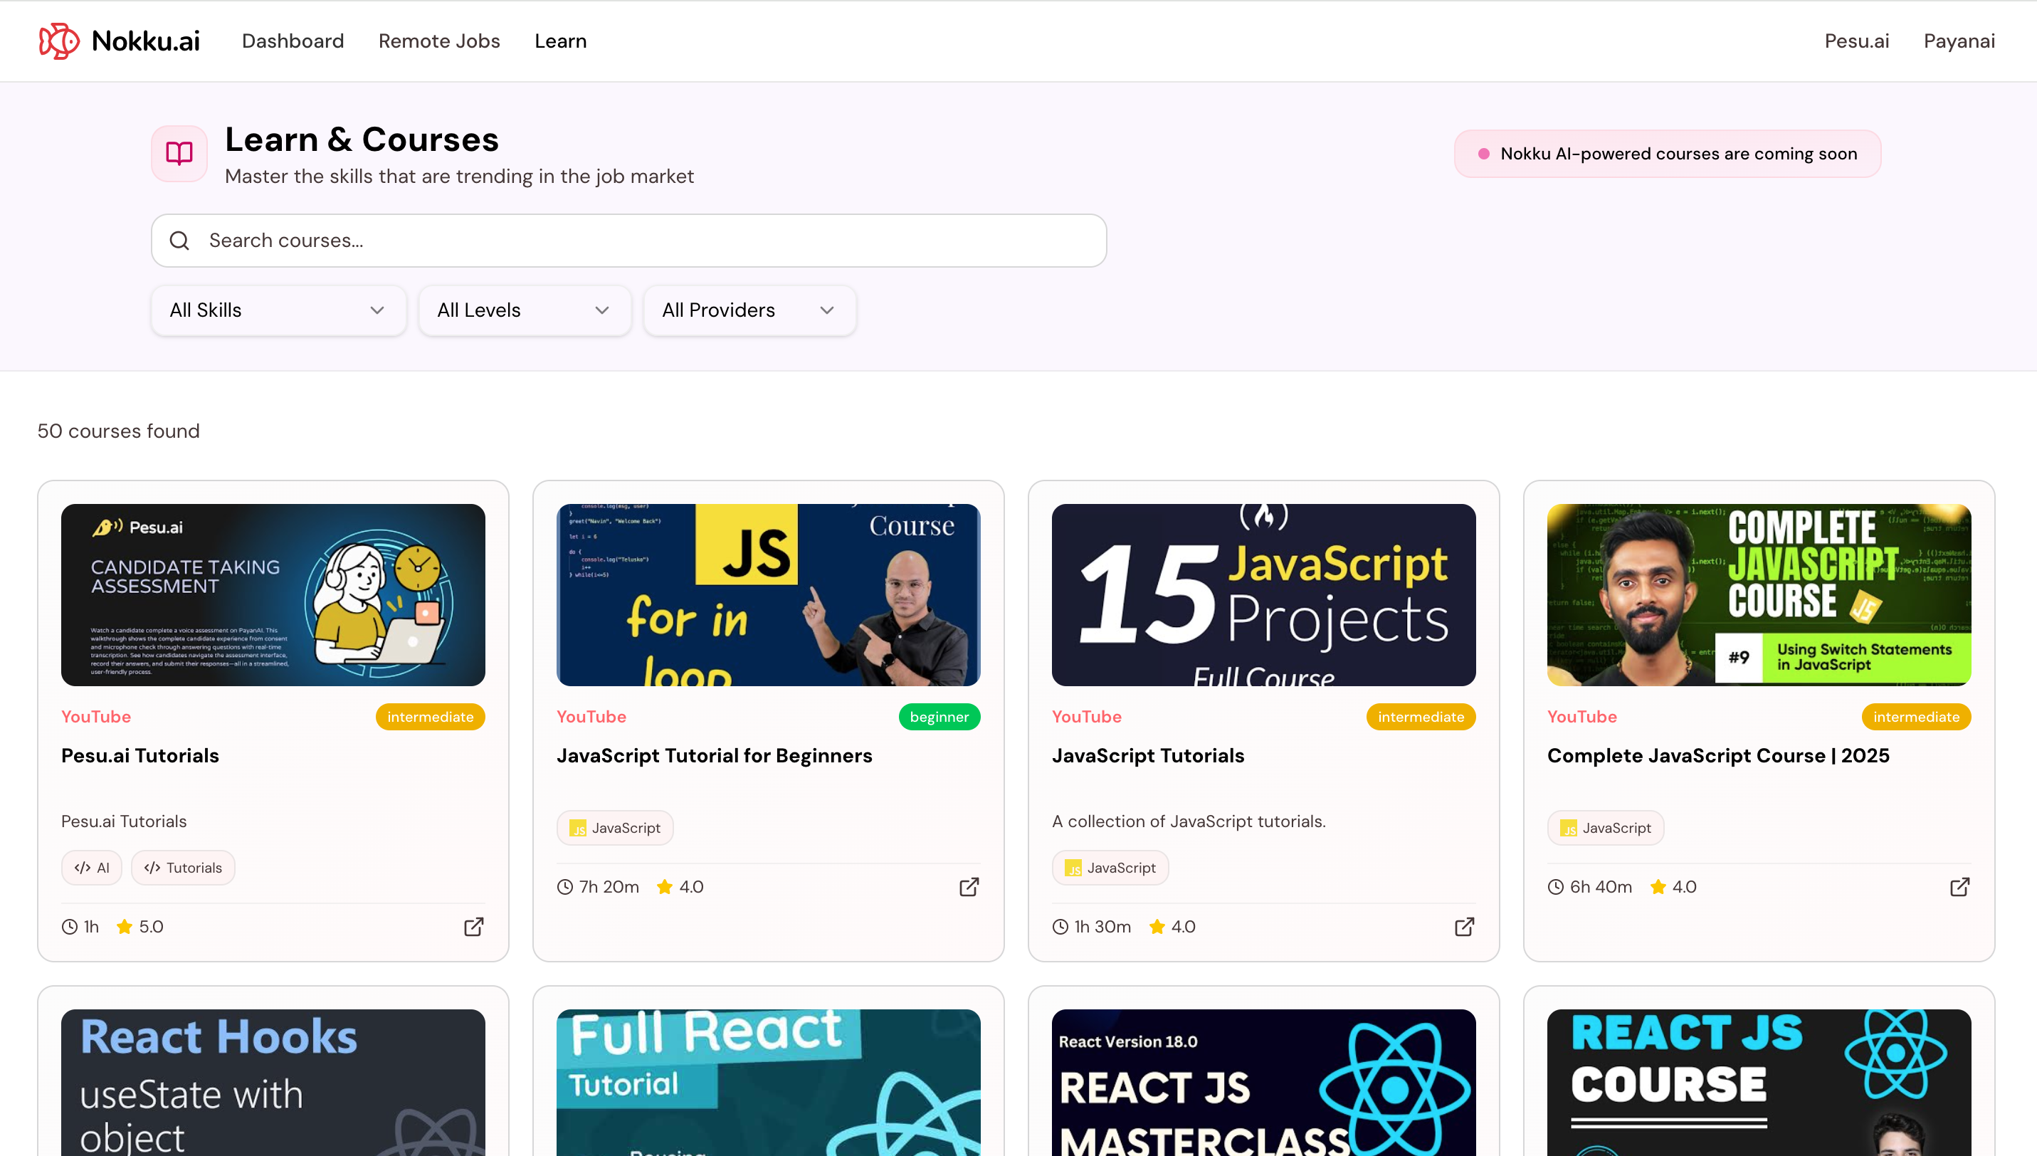
Task: Click the 15 JavaScript Projects thumbnail
Action: tap(1264, 594)
